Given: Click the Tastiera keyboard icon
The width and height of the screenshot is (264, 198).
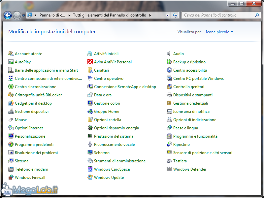Looking at the screenshot, I should (169, 161).
